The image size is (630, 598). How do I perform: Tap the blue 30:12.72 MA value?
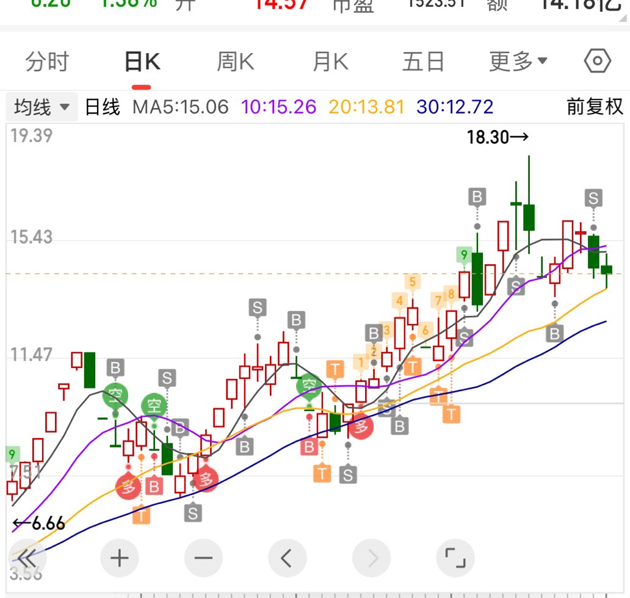[455, 107]
